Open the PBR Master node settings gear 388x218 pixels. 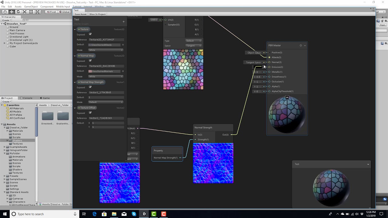301,45
